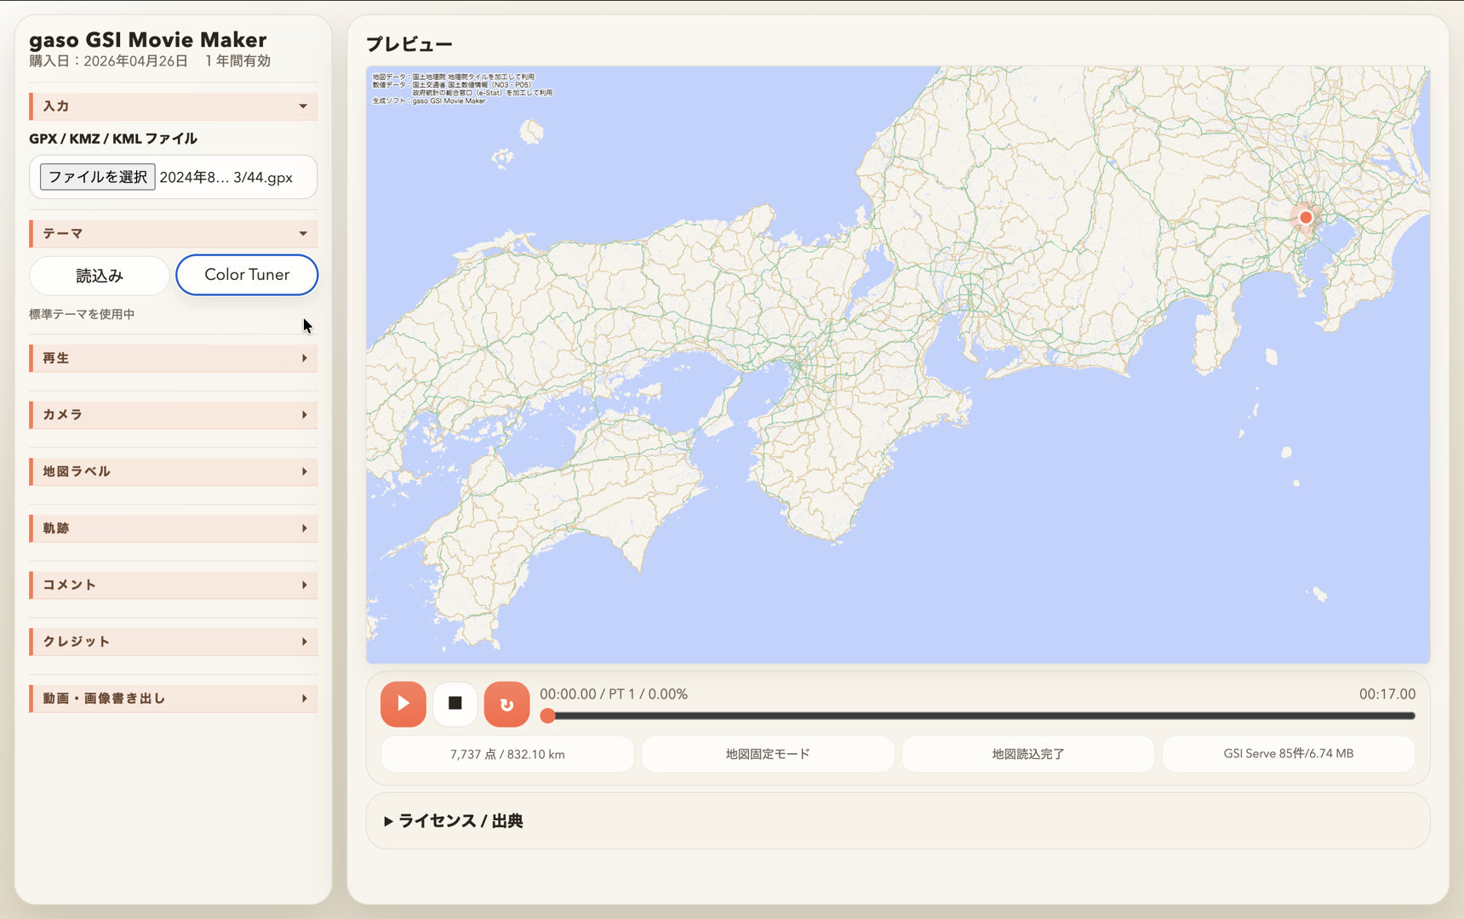Image resolution: width=1464 pixels, height=919 pixels.
Task: Switch theme mode to 読込み
Action: click(x=99, y=275)
